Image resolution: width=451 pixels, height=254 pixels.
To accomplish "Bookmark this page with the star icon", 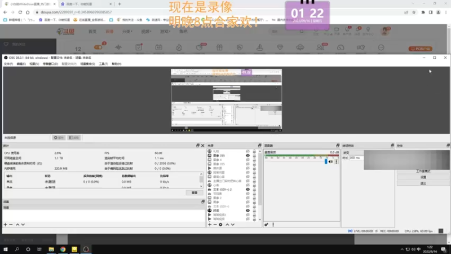I will pos(414,12).
